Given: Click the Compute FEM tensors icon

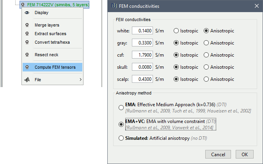Looking at the screenshot, I should click(27, 67).
